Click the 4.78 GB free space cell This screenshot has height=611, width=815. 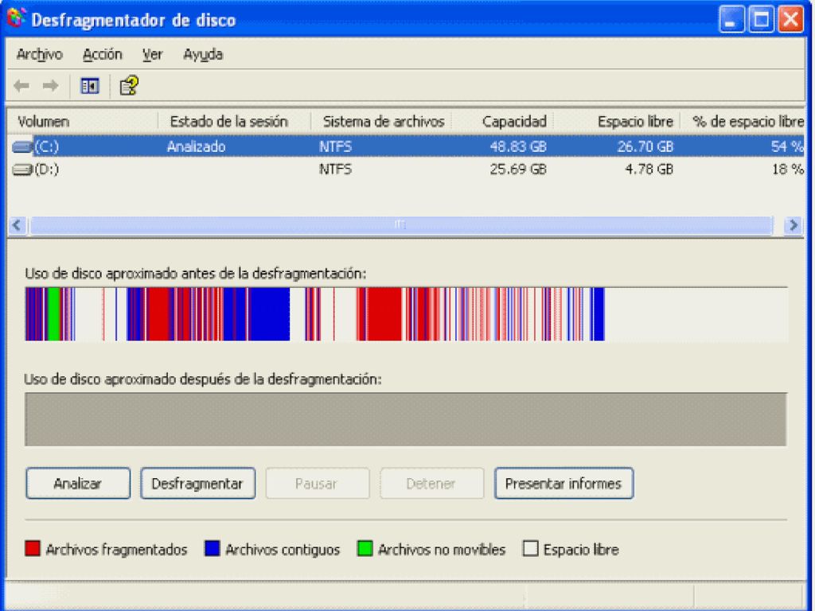[649, 169]
